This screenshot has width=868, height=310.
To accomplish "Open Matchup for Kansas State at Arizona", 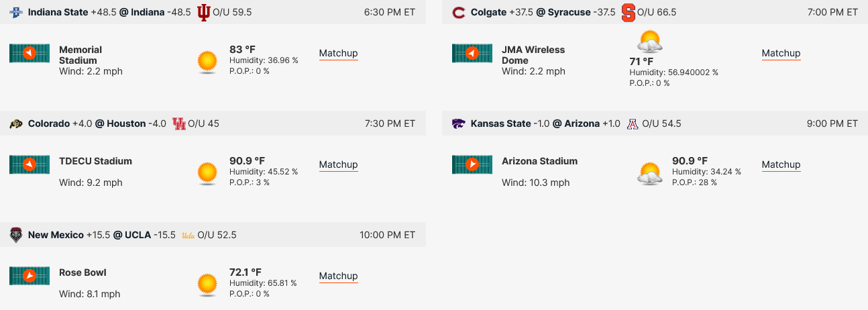I will click(781, 165).
